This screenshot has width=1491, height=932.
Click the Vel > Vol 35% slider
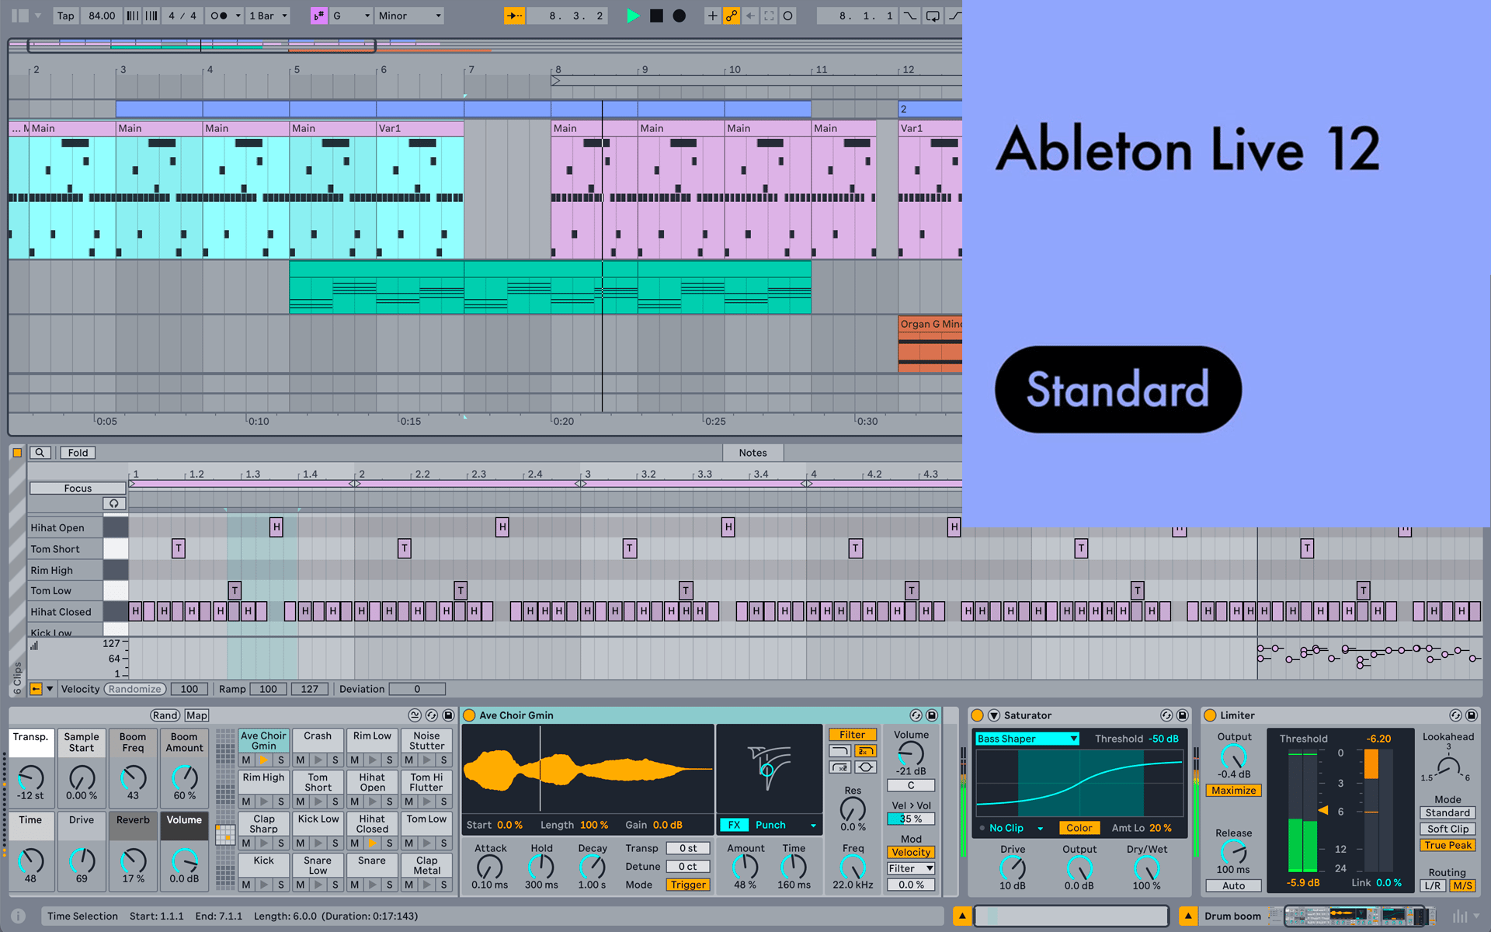910,818
